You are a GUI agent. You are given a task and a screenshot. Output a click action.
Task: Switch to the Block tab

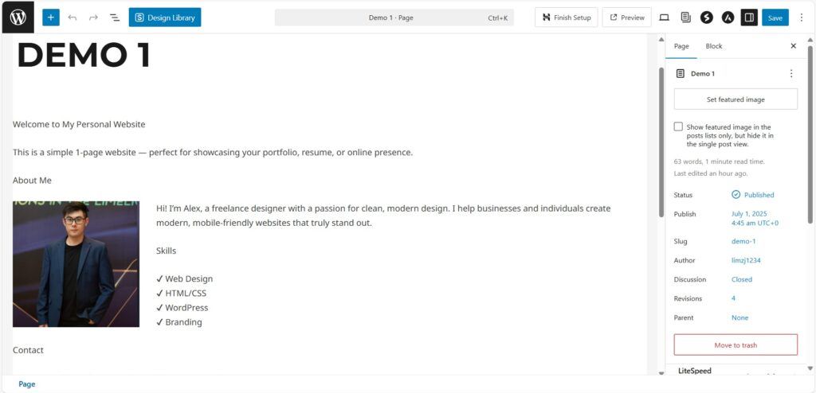click(x=713, y=46)
